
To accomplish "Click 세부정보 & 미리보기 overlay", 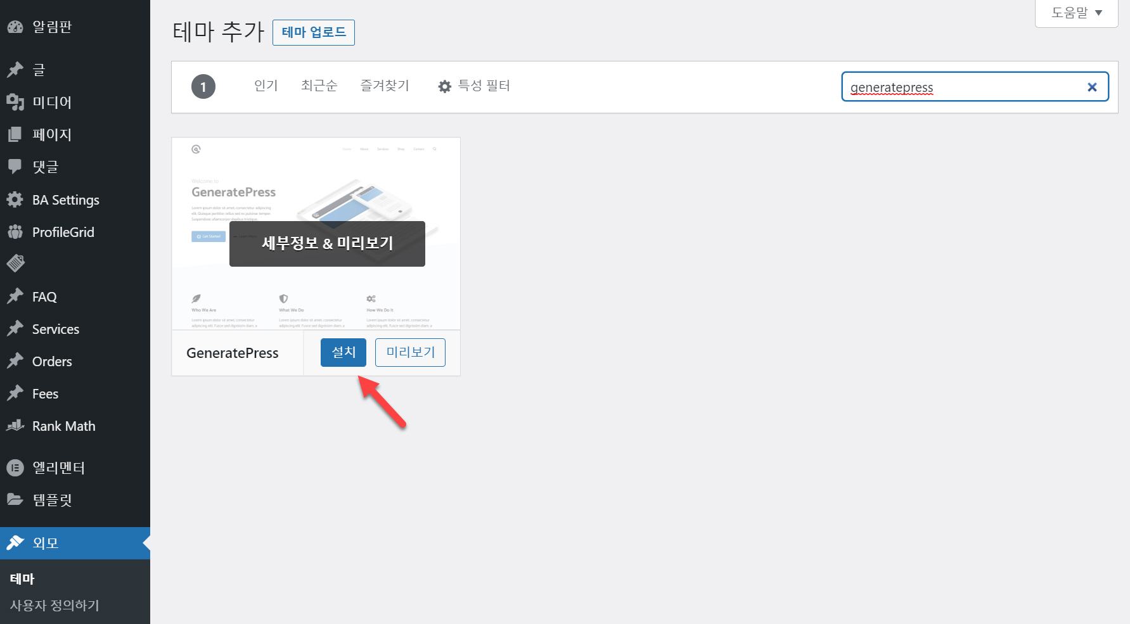I will pos(327,244).
